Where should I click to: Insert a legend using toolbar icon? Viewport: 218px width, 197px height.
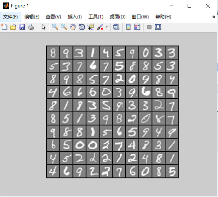click(137, 27)
